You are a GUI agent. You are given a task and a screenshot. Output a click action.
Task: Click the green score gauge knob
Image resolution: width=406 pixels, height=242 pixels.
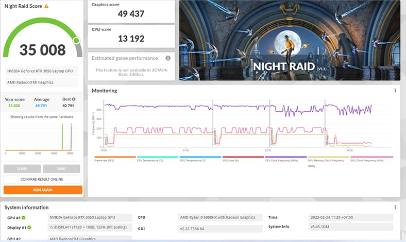(76, 41)
